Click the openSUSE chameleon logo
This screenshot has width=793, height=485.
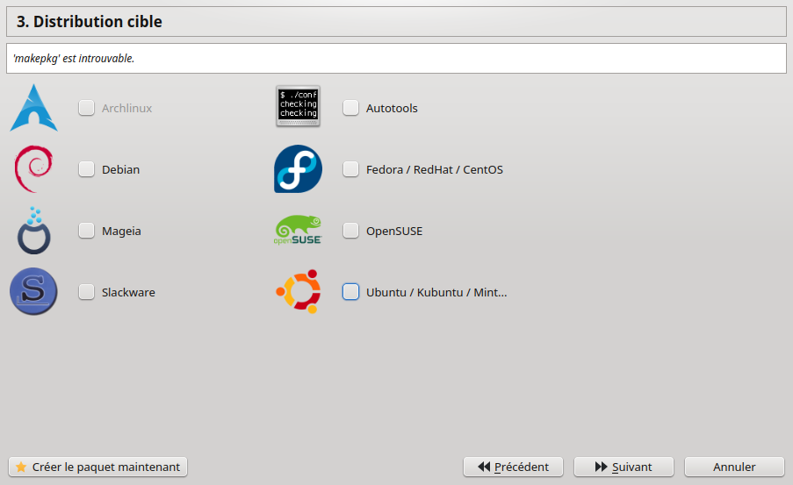[299, 231]
